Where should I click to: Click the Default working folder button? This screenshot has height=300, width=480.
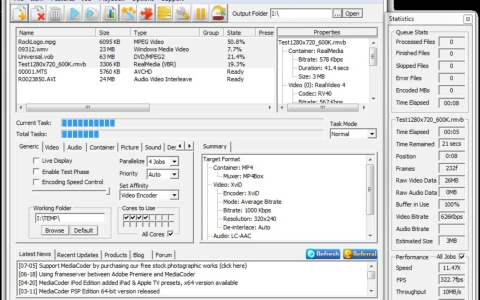coord(83,230)
